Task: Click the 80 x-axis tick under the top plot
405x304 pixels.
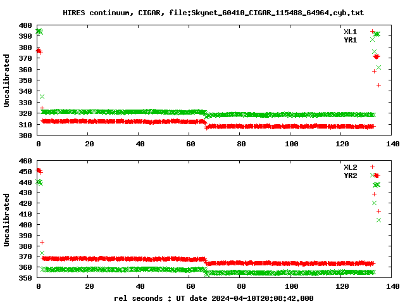Action: tap(241, 144)
